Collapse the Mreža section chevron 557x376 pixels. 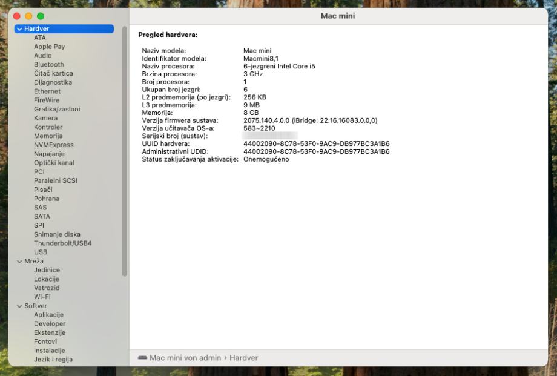click(x=19, y=261)
